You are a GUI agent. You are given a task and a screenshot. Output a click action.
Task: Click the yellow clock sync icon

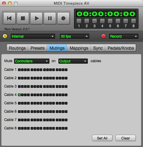pyautogui.click(x=5, y=36)
